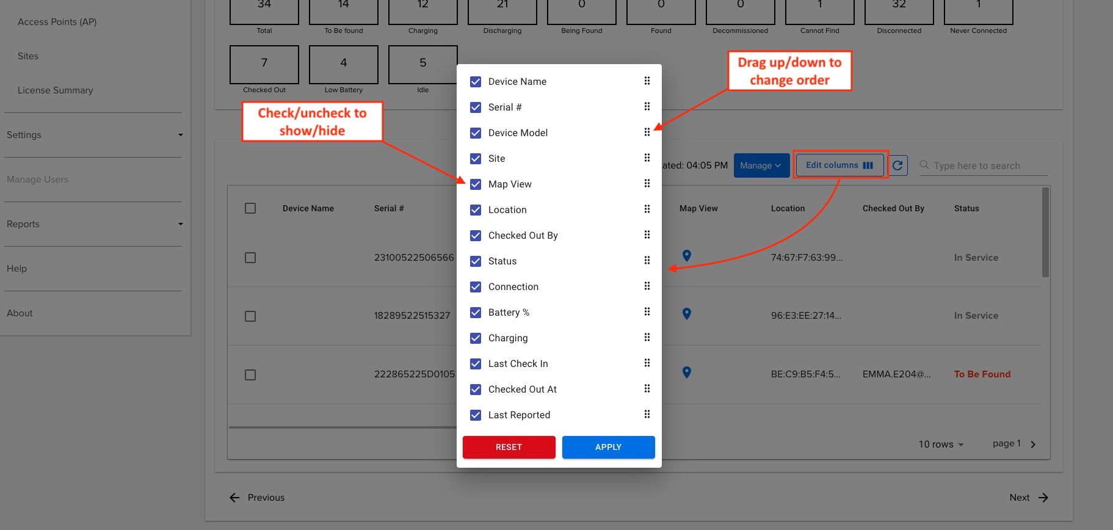This screenshot has height=530, width=1113.
Task: Click map pin for device 222865225D0105
Action: (687, 372)
